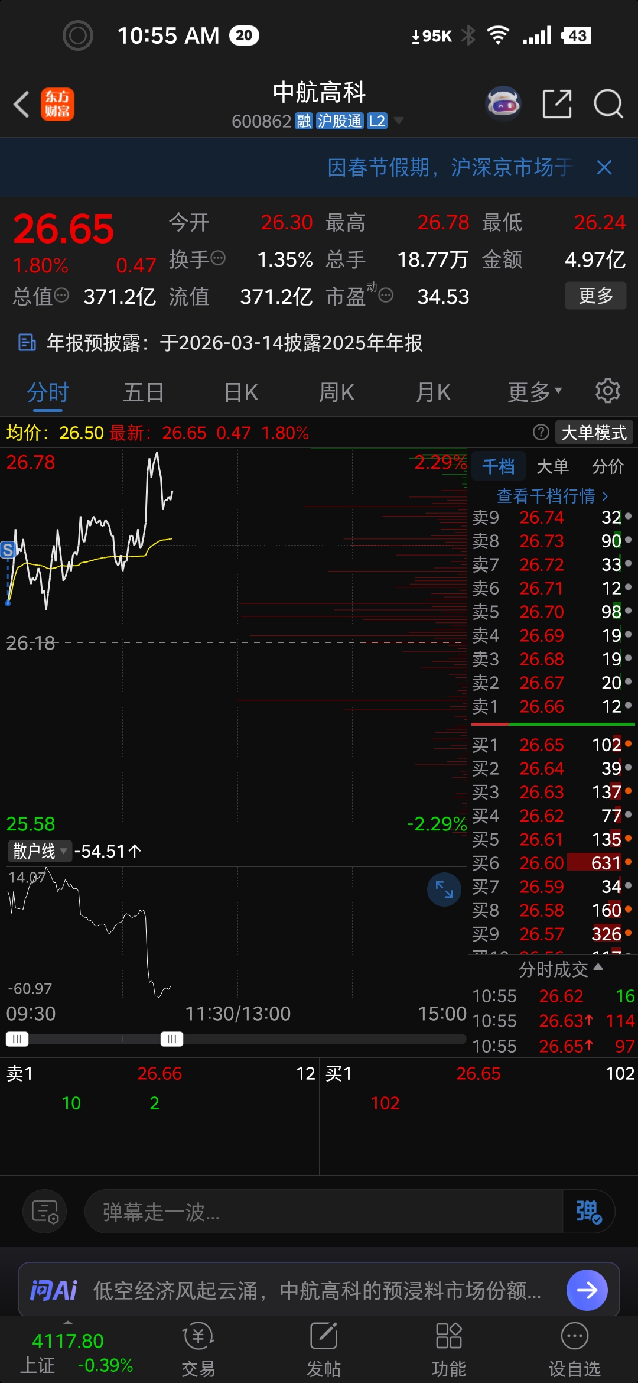Screen dimensions: 638x1383
Task: Tap the back arrow icon
Action: (21, 105)
